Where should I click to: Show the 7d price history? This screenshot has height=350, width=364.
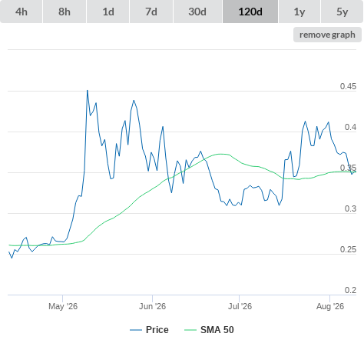[x=151, y=12]
